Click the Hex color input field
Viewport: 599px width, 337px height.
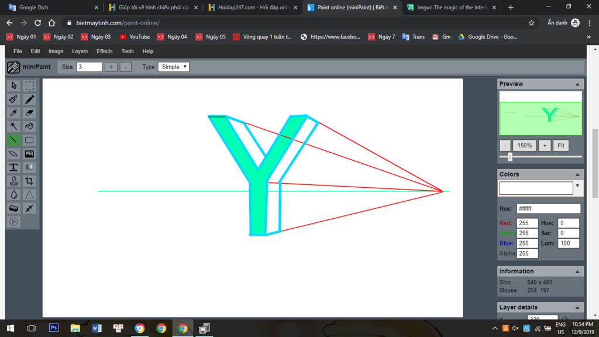[549, 209]
